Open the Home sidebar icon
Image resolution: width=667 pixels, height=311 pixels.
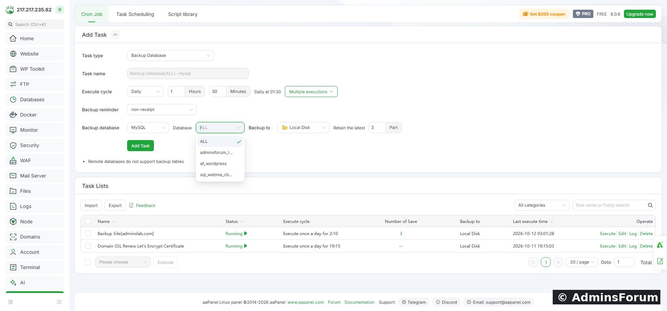[13, 38]
